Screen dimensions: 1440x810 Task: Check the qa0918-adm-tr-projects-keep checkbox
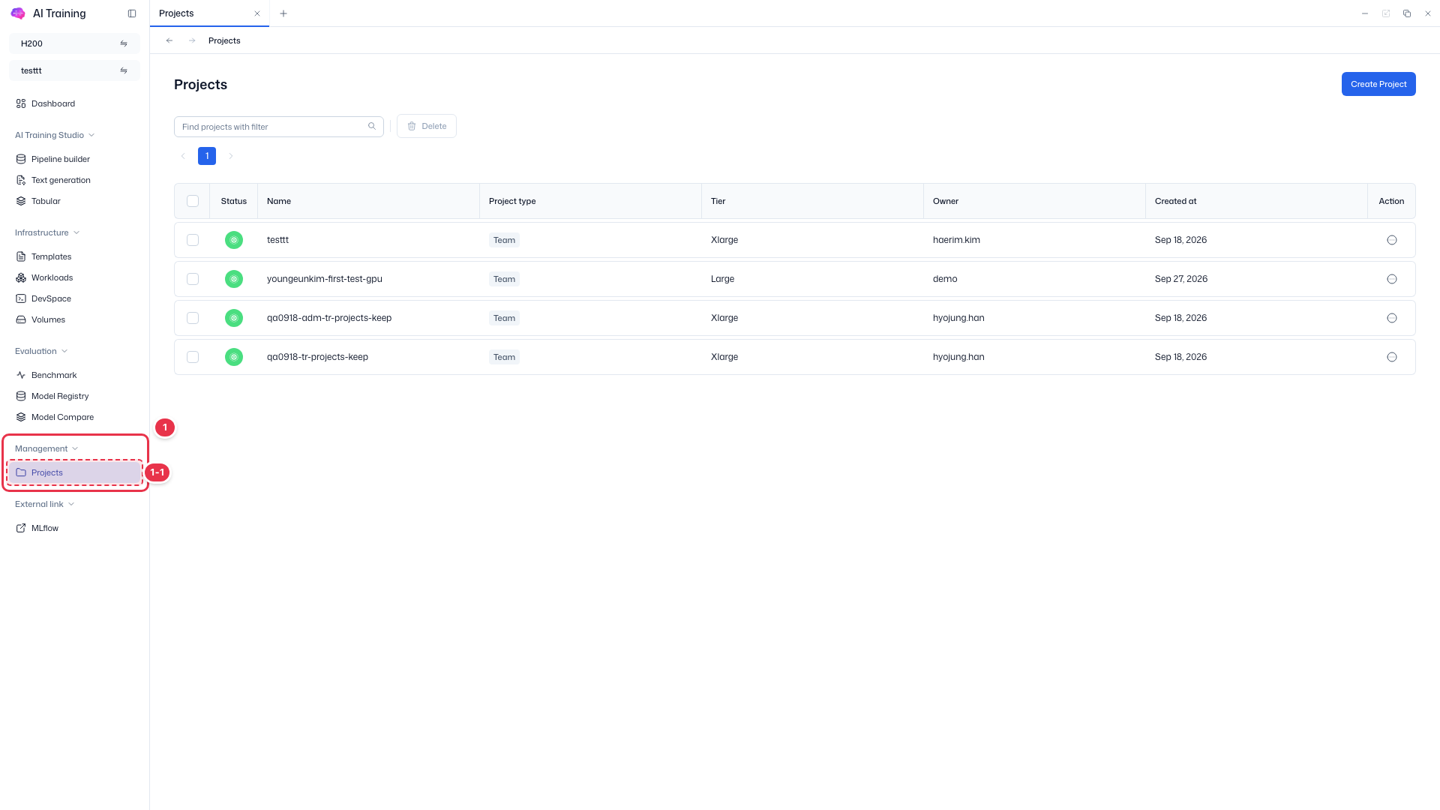pos(193,318)
